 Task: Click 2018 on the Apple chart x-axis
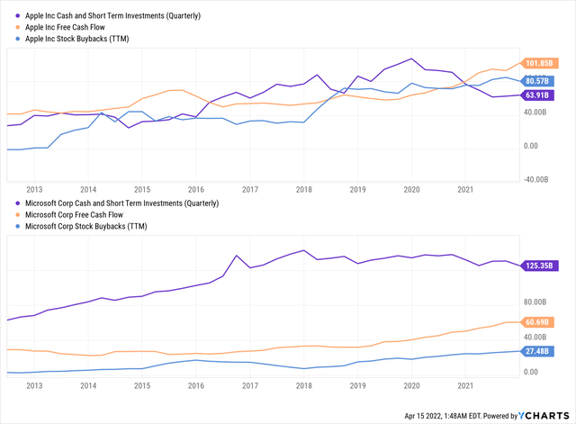(x=304, y=190)
